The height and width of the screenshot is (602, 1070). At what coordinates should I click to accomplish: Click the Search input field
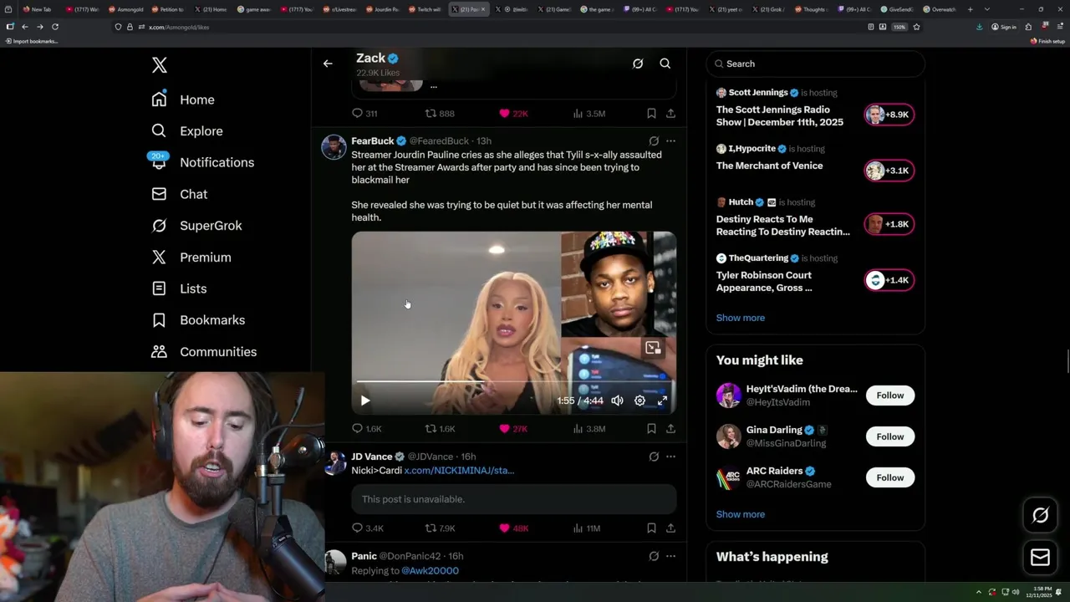coord(815,64)
